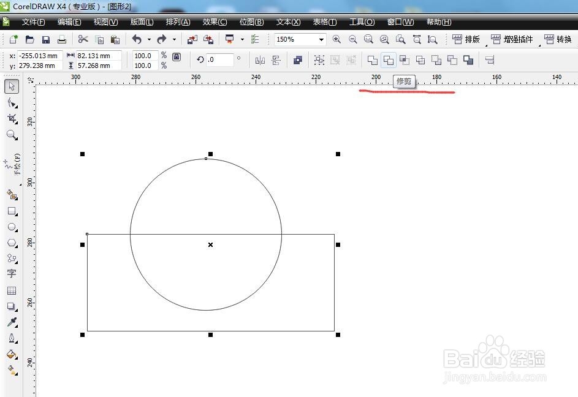Image resolution: width=578 pixels, height=397 pixels.
Task: Click the object width field 82.131 mm
Action: [x=99, y=56]
